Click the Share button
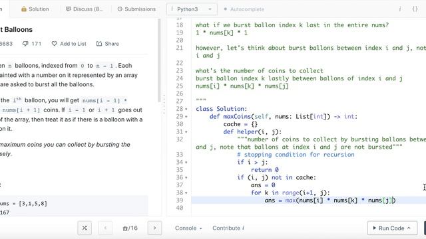426x239 pixels. [108, 44]
